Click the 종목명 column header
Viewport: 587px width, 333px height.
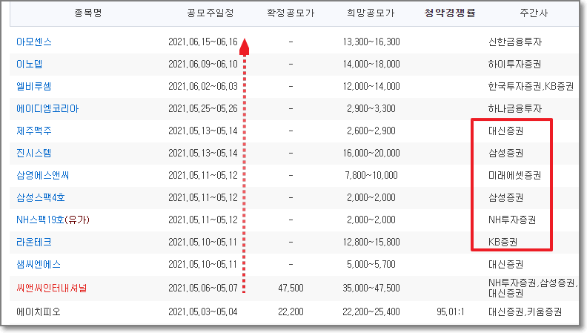tap(88, 13)
